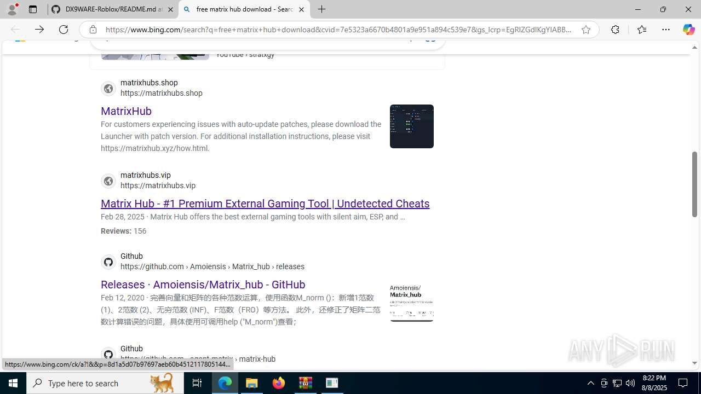Click https://matrixhubs.vip URL text
Image resolution: width=701 pixels, height=394 pixels.
158,186
